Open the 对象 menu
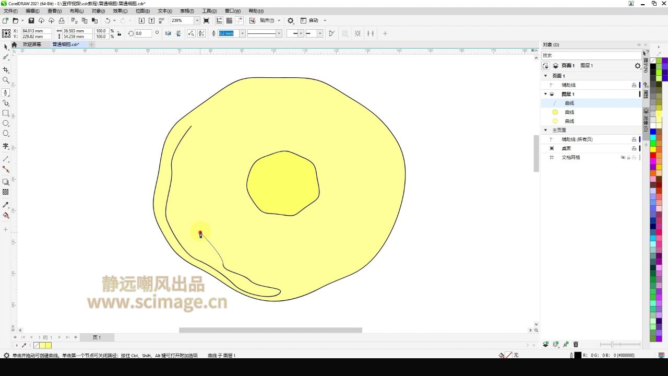This screenshot has height=376, width=668. point(98,11)
